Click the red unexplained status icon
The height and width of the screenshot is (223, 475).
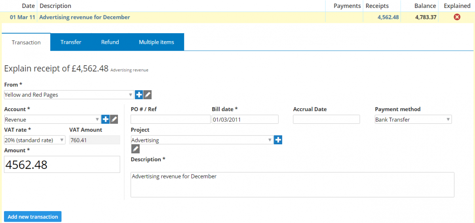coord(457,17)
